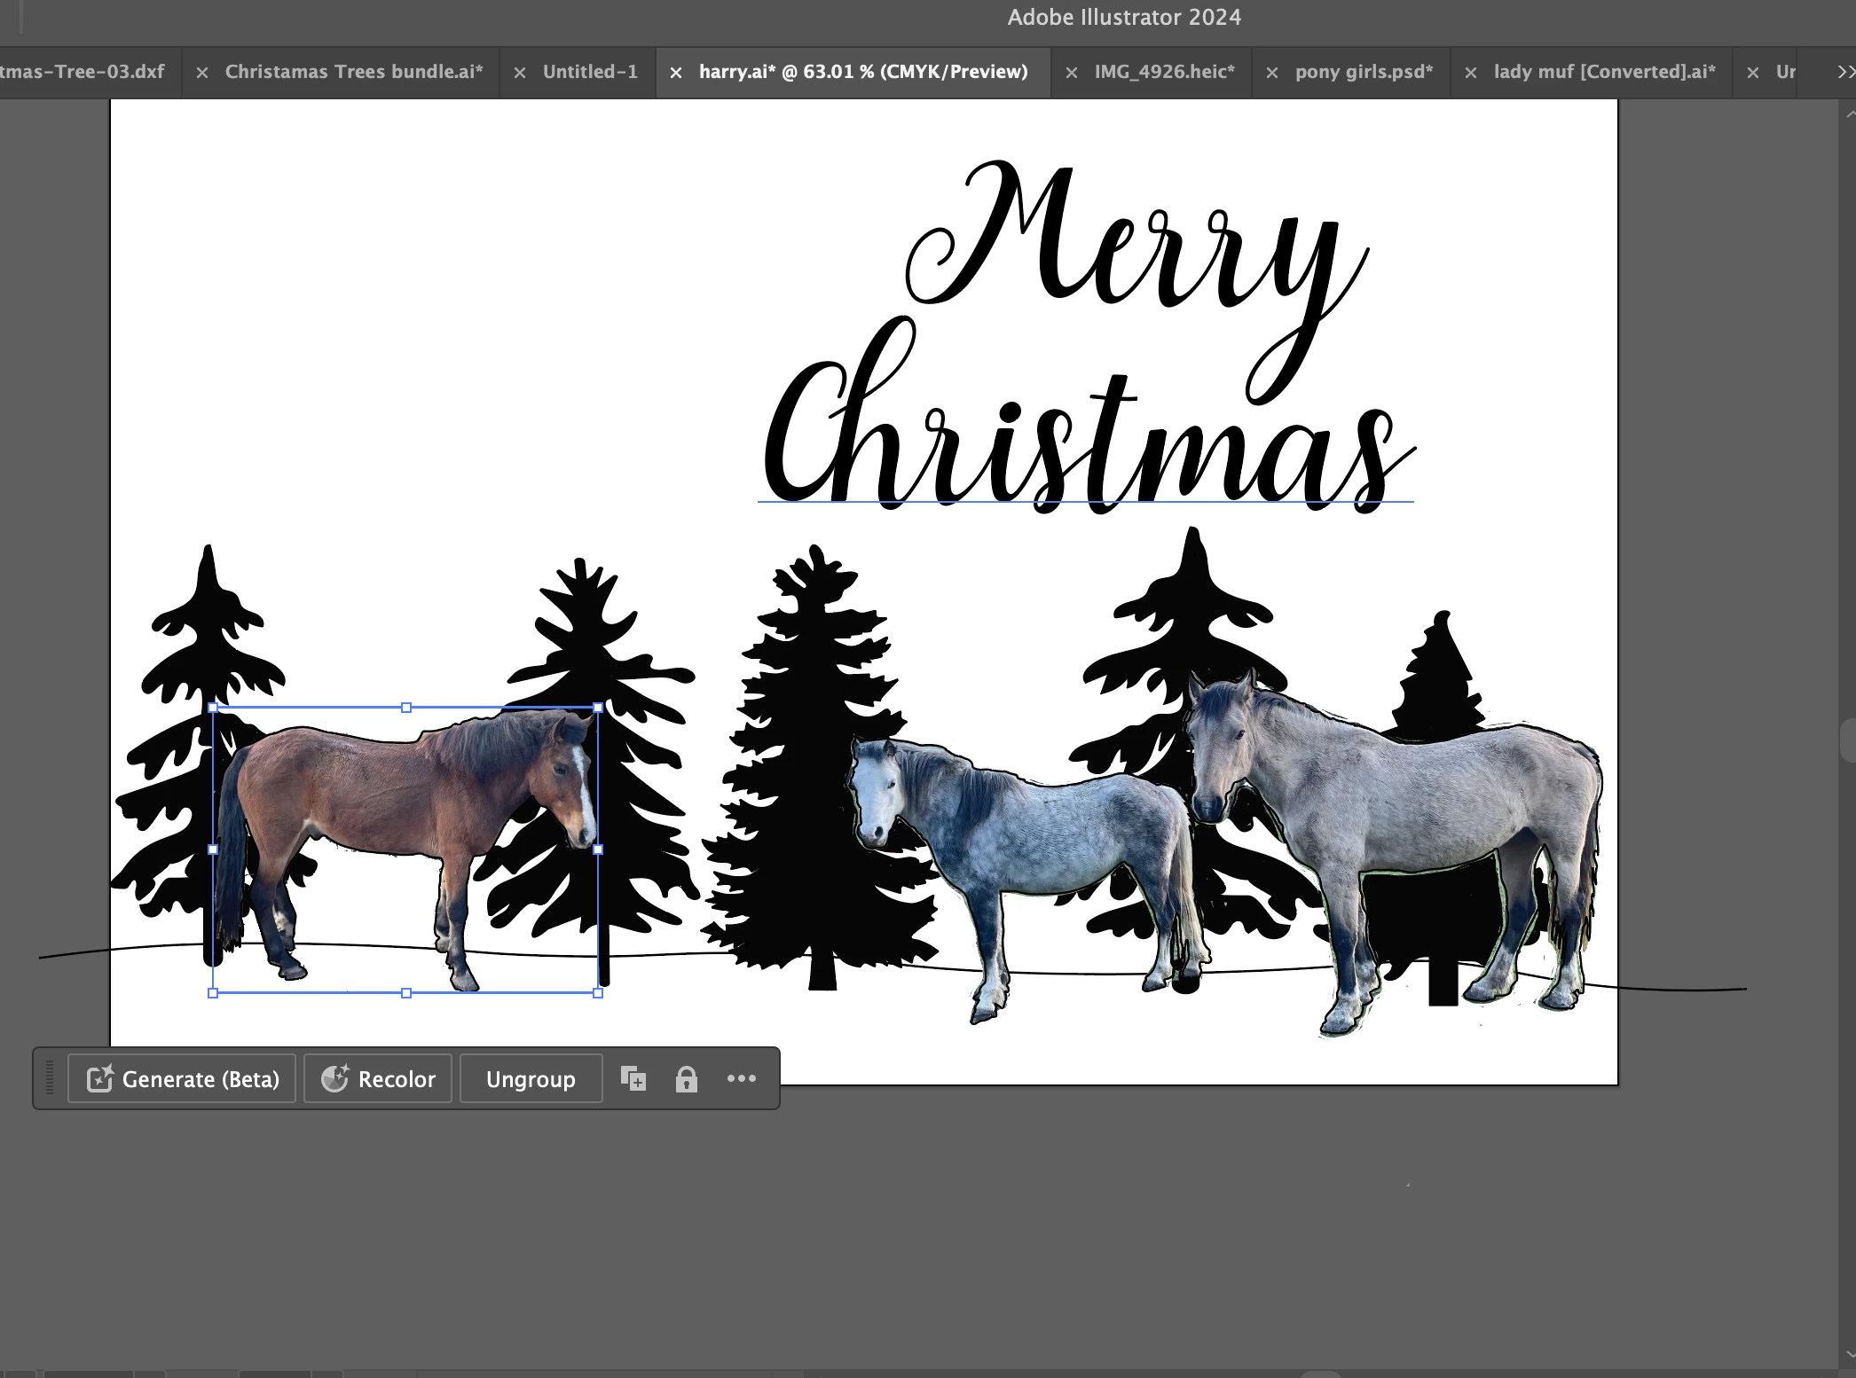The width and height of the screenshot is (1856, 1378).
Task: Open the pony girls.psd document tab
Action: 1364,72
